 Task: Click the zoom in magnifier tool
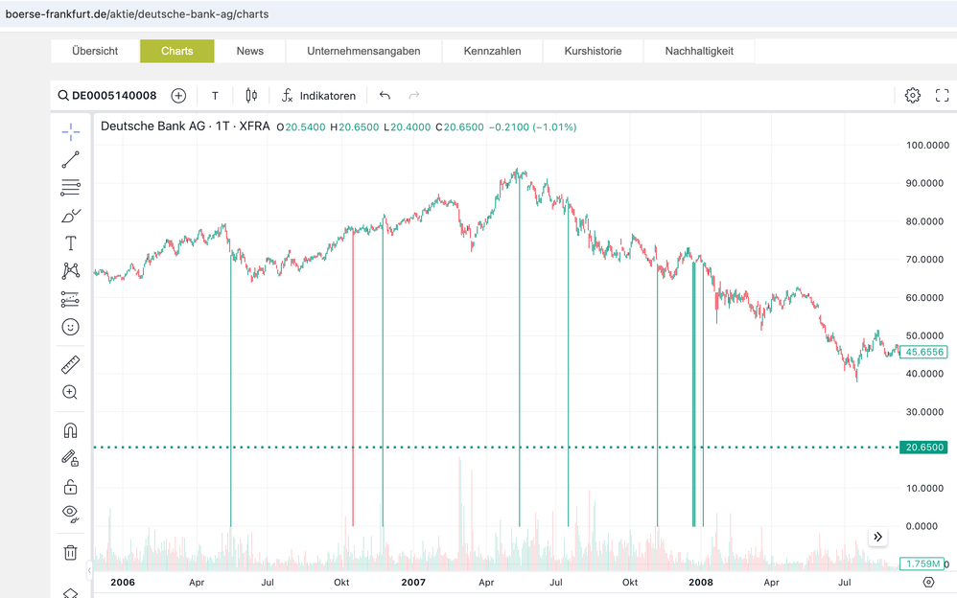click(70, 392)
